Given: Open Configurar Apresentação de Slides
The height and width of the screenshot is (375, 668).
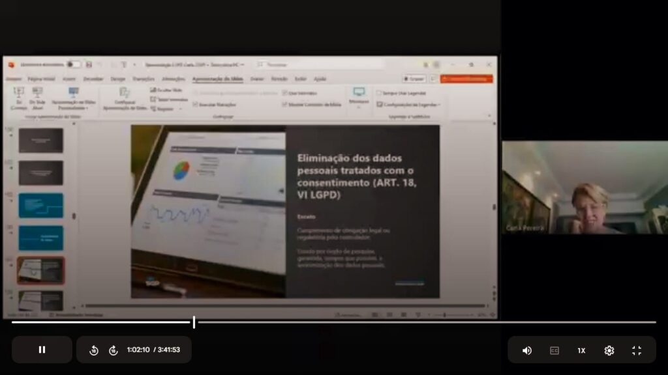Looking at the screenshot, I should [x=125, y=99].
